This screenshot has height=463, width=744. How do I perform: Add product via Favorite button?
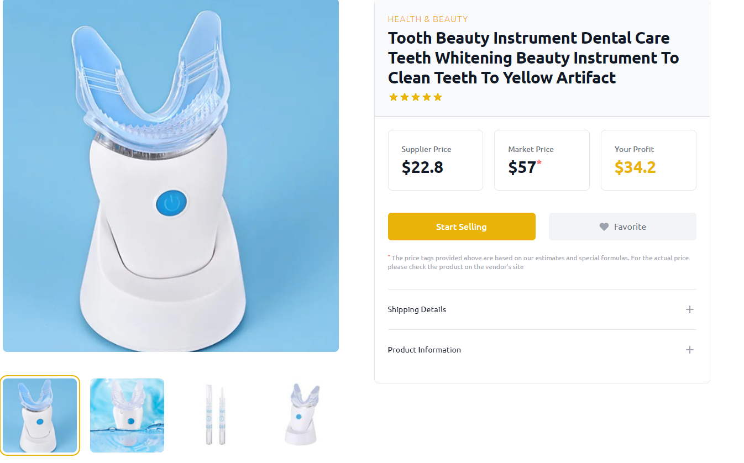622,227
